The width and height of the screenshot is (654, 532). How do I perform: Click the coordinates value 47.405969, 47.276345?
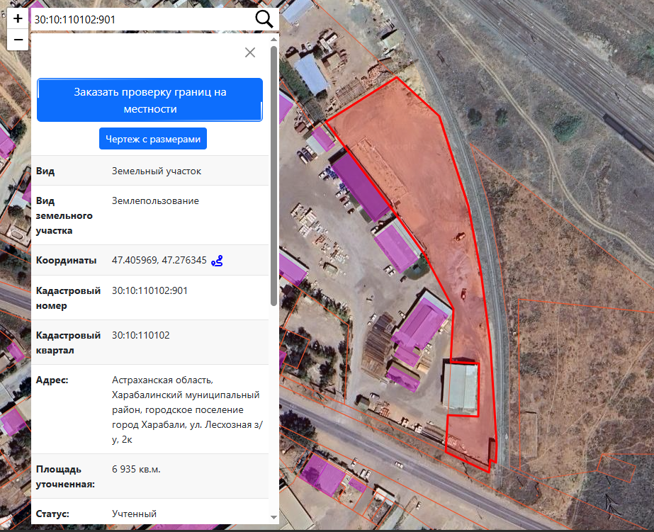tap(159, 261)
